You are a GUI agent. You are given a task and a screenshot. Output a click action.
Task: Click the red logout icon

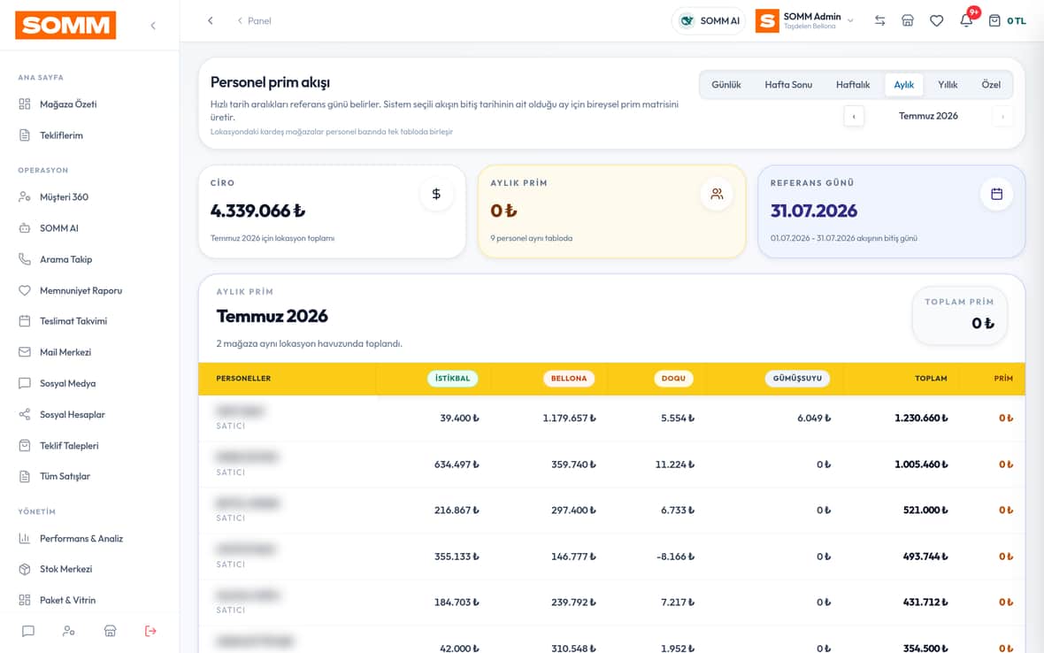pos(150,631)
